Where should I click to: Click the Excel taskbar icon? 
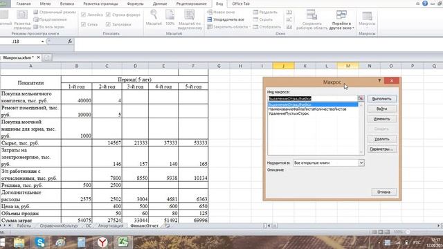click(123, 242)
